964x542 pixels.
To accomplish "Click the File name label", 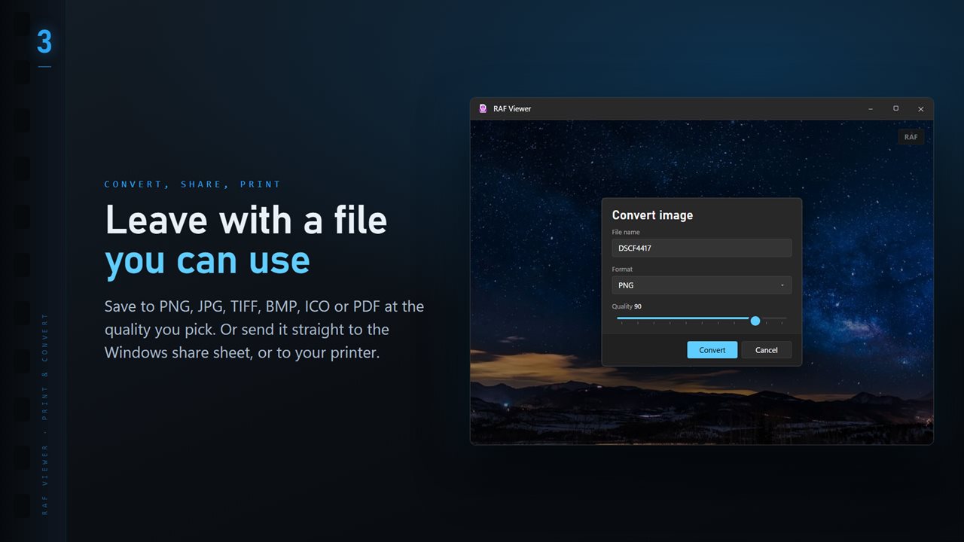I will pos(626,232).
